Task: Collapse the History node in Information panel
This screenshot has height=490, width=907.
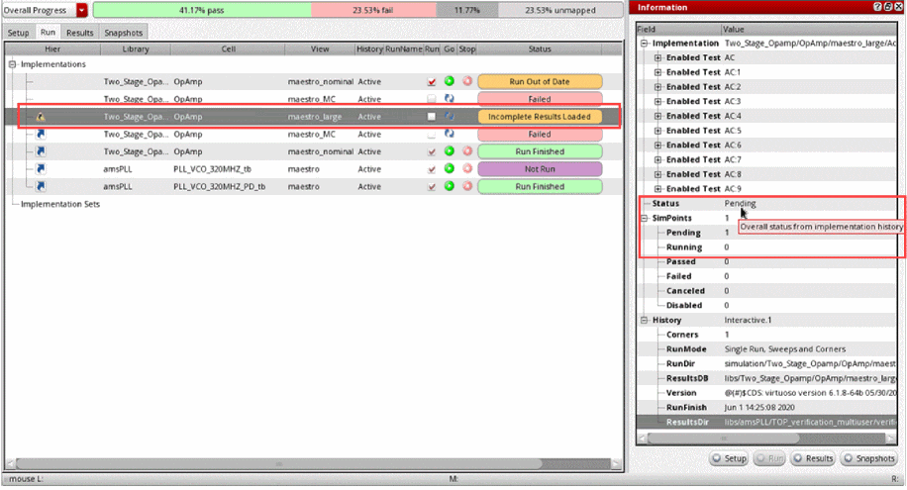Action: click(x=644, y=320)
